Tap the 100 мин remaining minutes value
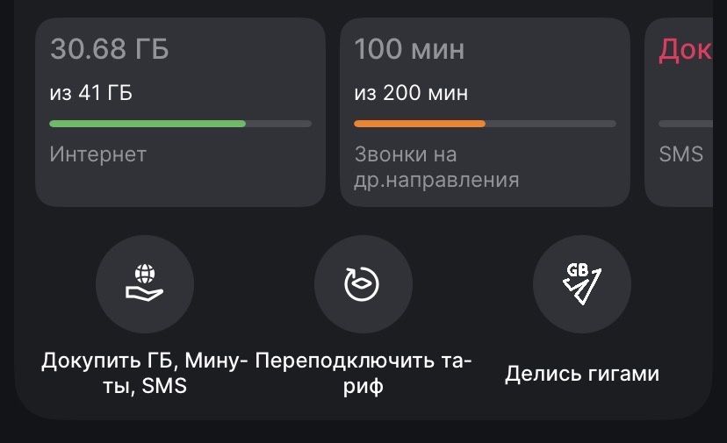The height and width of the screenshot is (443, 727). tap(409, 49)
